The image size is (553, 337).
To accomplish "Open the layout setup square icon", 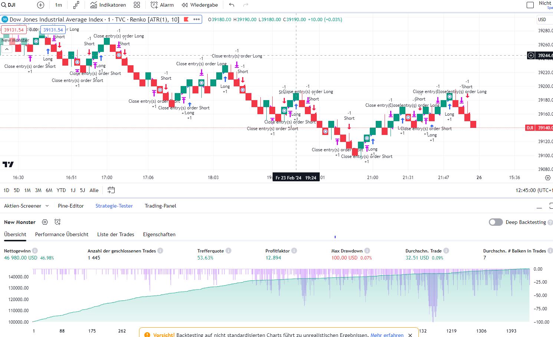I will [x=530, y=5].
